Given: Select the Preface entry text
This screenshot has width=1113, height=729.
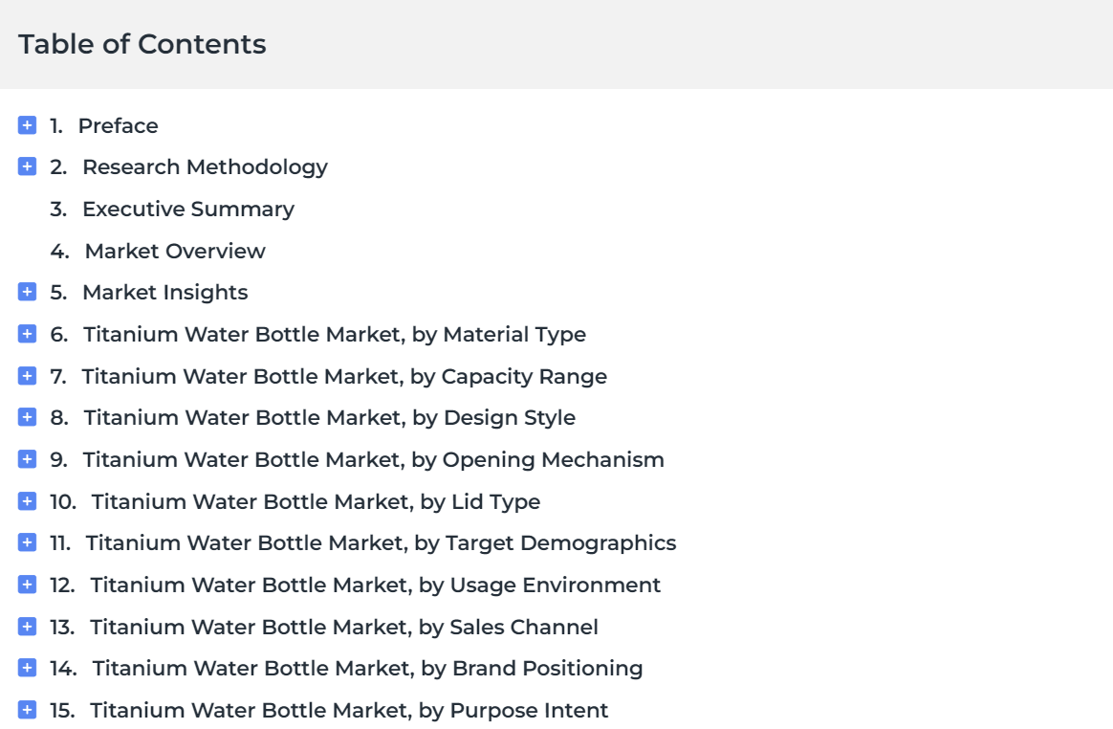Looking at the screenshot, I should (118, 125).
